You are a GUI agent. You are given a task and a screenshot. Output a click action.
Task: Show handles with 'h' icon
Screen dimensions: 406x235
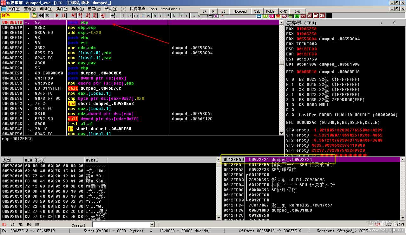tap(155, 16)
